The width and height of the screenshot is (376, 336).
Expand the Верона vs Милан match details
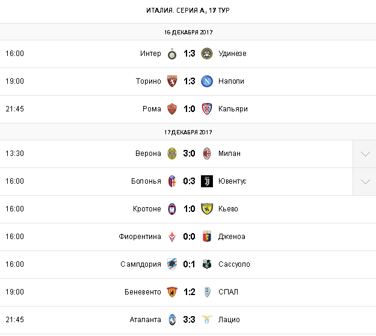pyautogui.click(x=365, y=154)
